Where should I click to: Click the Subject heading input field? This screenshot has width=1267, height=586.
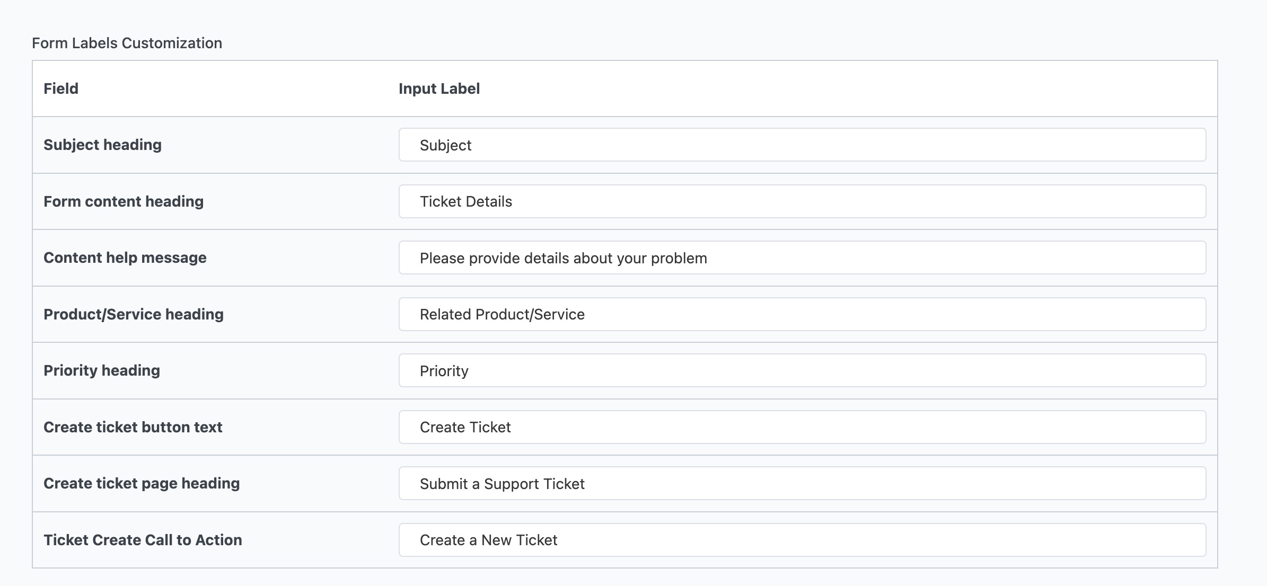pyautogui.click(x=802, y=145)
